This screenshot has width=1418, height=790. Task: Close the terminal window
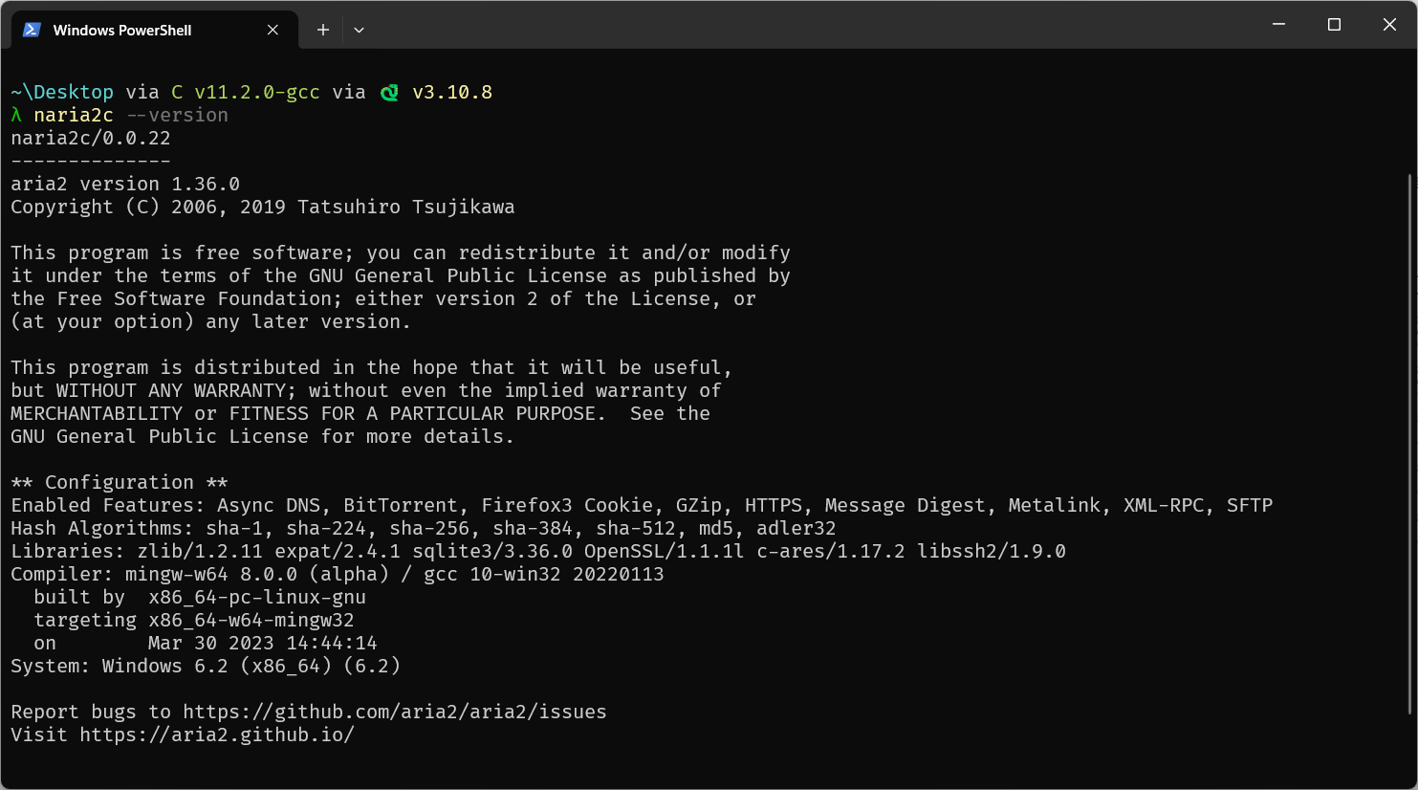[1389, 25]
